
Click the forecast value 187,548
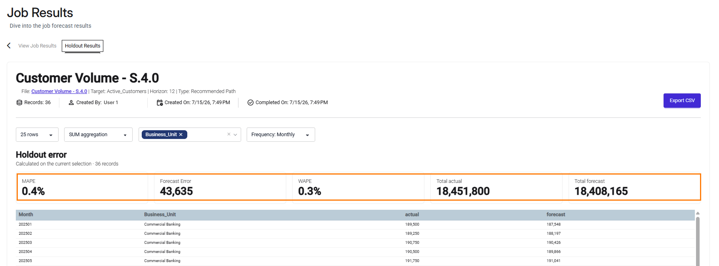pos(554,224)
